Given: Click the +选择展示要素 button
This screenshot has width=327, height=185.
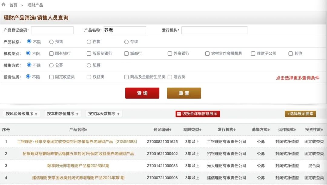Looking at the screenshot, I should (x=300, y=114).
